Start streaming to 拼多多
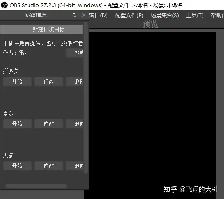 pyautogui.click(x=18, y=82)
